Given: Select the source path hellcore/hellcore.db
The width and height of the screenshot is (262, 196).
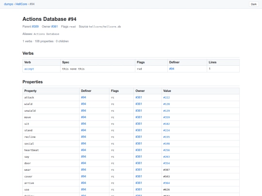Looking at the screenshot, I should coord(105,27).
